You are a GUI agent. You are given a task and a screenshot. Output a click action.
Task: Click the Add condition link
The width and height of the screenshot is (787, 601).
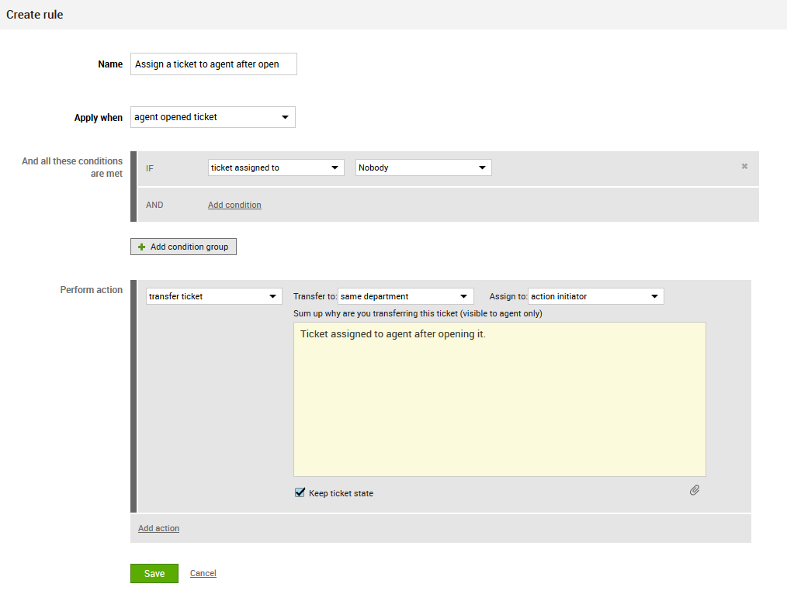[x=234, y=205]
